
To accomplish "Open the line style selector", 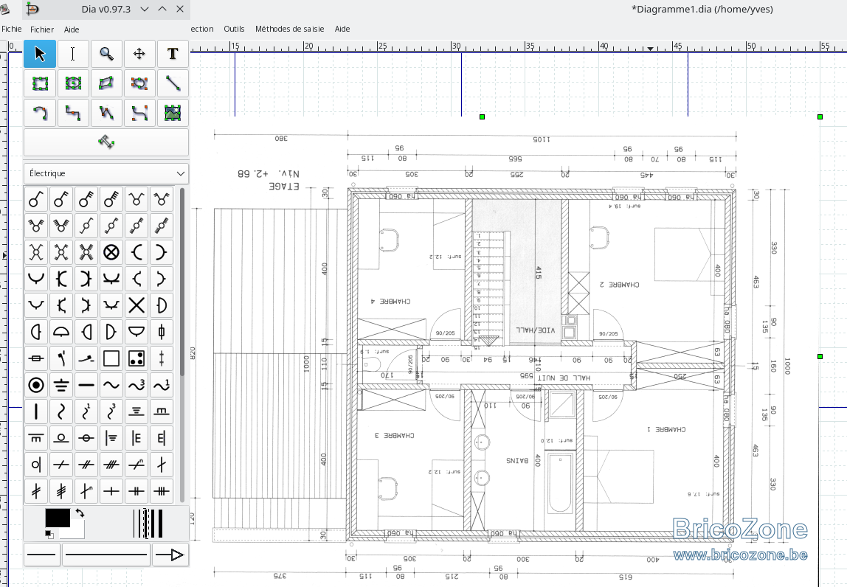I will click(x=106, y=555).
